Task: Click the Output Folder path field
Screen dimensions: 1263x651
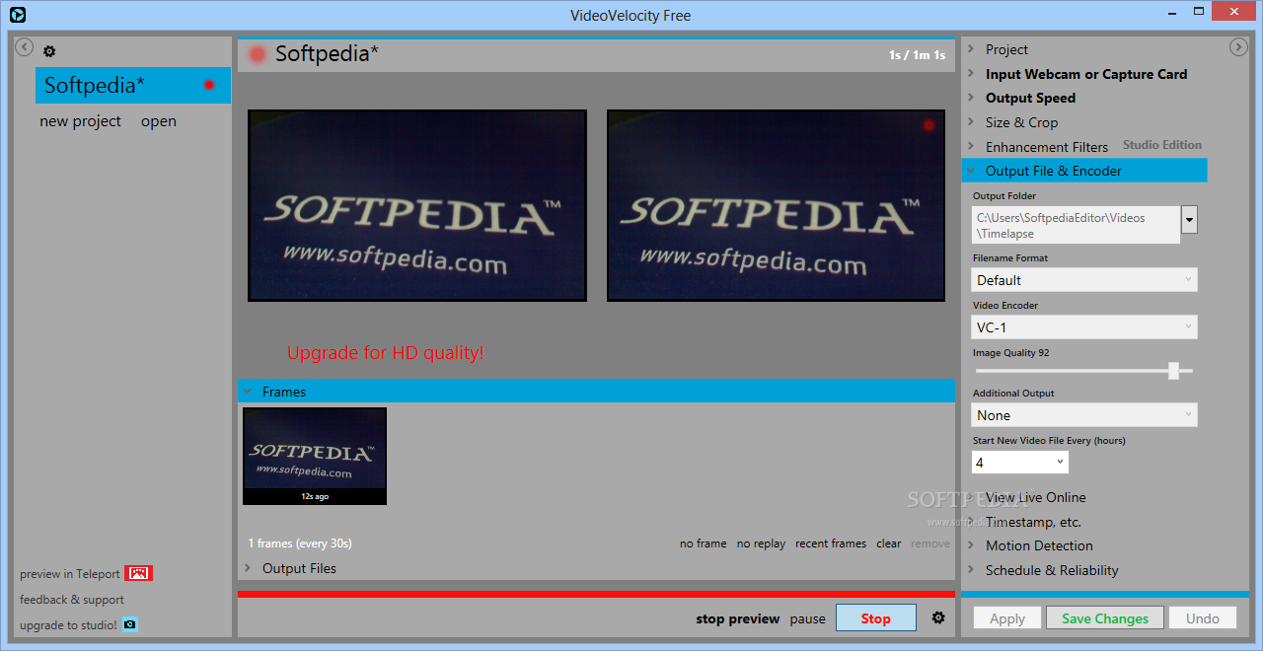Action: pyautogui.click(x=1076, y=225)
